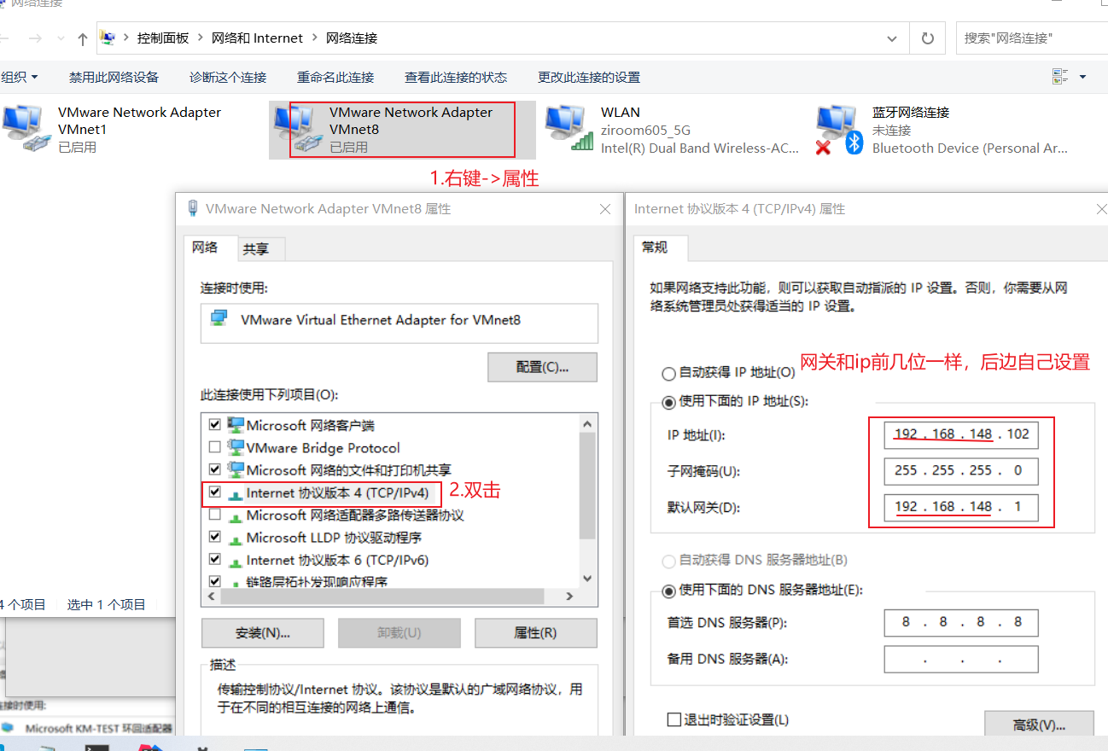Click the 控制面板 breadcrumb

tap(163, 38)
